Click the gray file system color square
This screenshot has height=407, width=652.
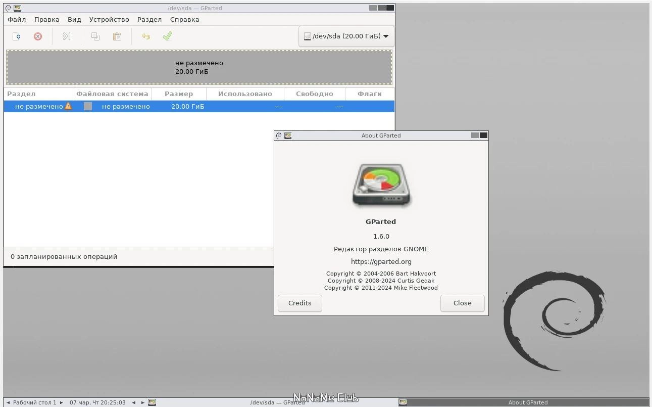(88, 106)
